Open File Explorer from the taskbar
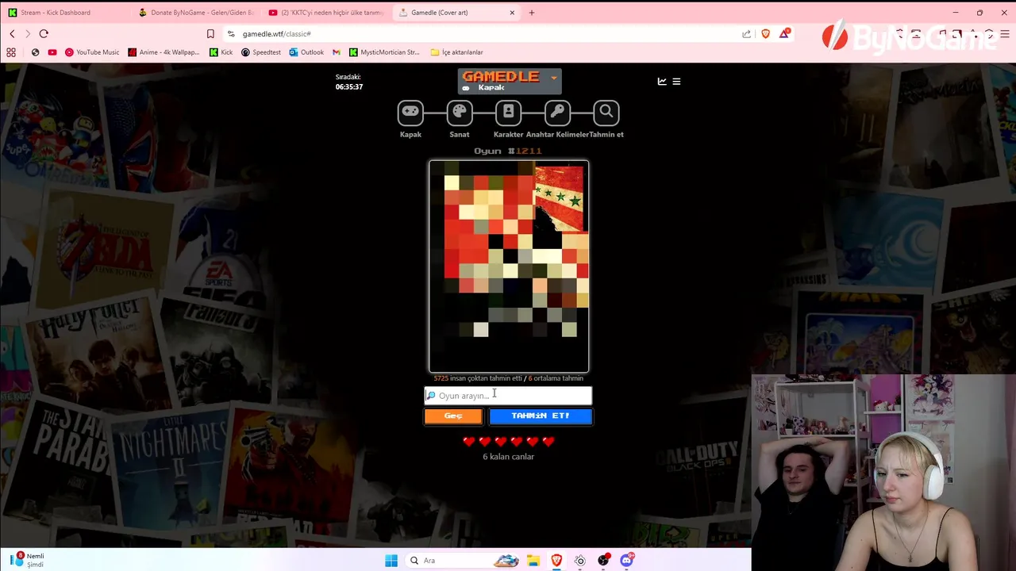 pos(533,561)
